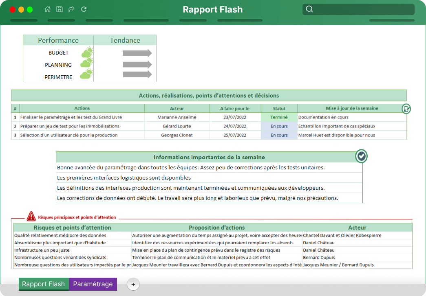Add a new sheet with plus button
This screenshot has height=296, width=426.
(x=133, y=284)
